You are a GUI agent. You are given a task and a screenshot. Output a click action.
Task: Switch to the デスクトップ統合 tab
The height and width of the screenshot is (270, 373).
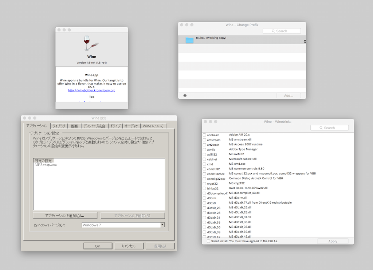(94, 126)
